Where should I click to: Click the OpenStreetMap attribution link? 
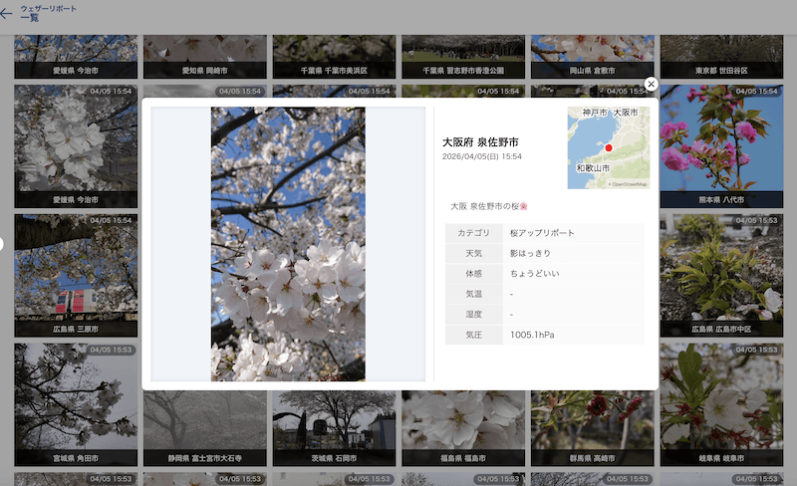(x=628, y=184)
